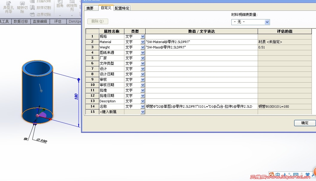Screen dimensions: 316x181
Task: Open the soft keyboard icon in IME bar
Action: pos(296,174)
